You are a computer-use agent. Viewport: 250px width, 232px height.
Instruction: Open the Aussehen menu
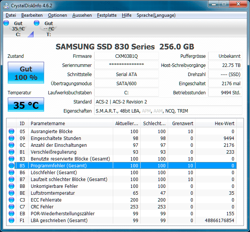pos(82,15)
